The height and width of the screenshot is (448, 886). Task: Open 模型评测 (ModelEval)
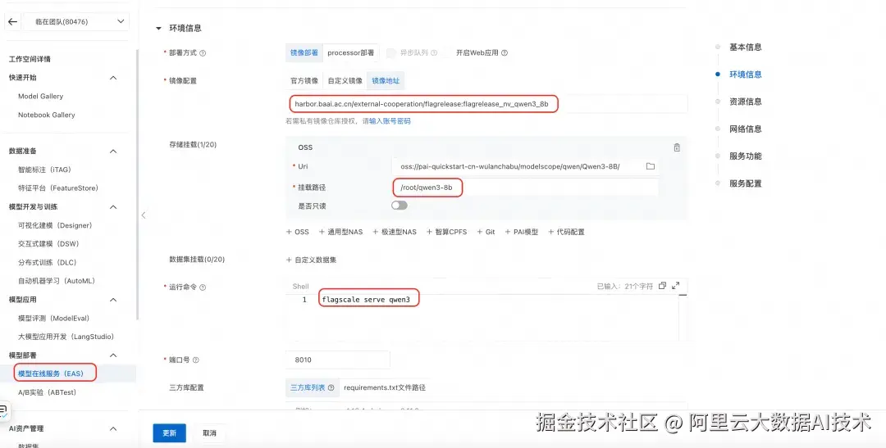point(53,319)
